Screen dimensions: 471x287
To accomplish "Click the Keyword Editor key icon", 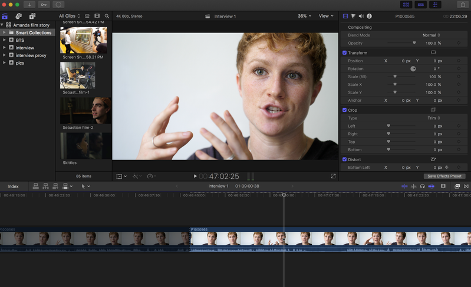I will click(x=44, y=5).
